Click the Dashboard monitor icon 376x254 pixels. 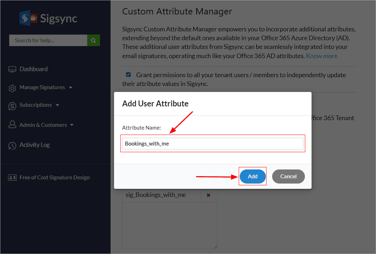(x=12, y=69)
